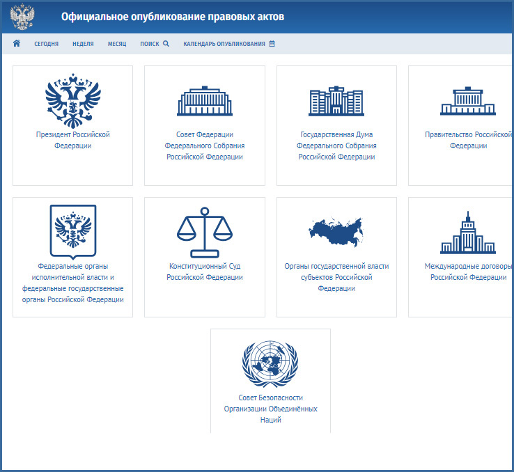
Task: Click the skyscraper international treaties icon
Action: pos(468,233)
